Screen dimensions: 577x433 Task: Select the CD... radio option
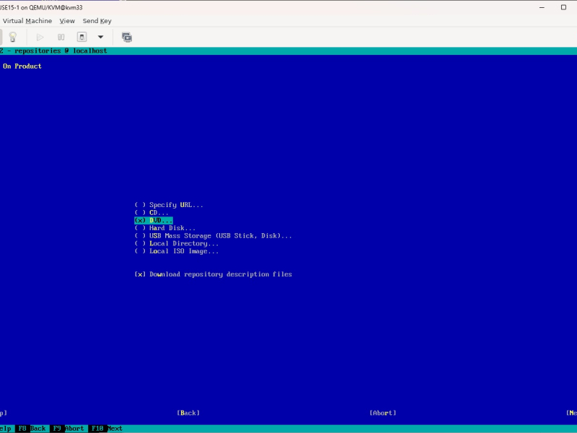151,212
